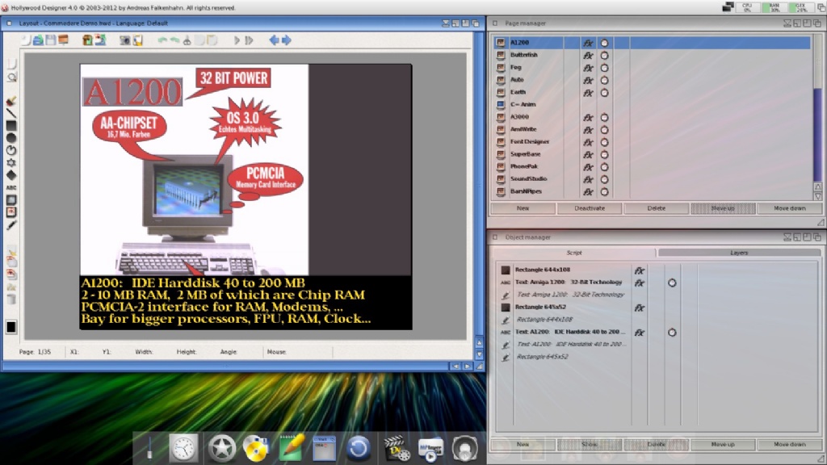Select the diamond Polygon tool
827x465 pixels.
pyautogui.click(x=11, y=175)
